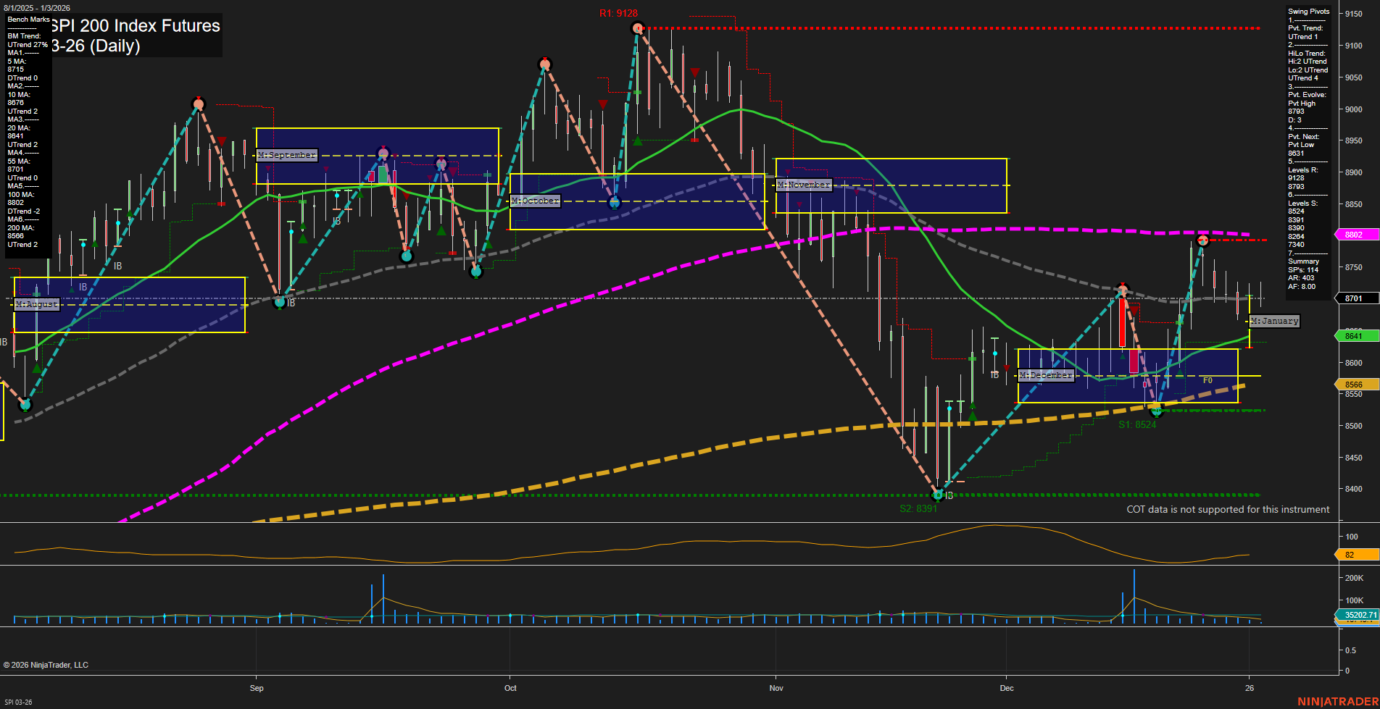Click the © 2026 NinjaTrader, LLC copyright text

point(46,664)
